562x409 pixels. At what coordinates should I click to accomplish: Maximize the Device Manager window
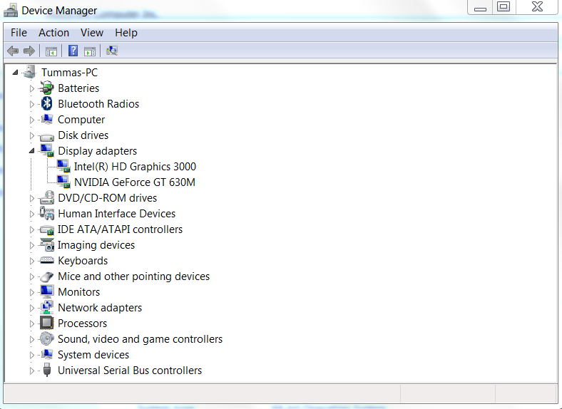click(x=504, y=7)
